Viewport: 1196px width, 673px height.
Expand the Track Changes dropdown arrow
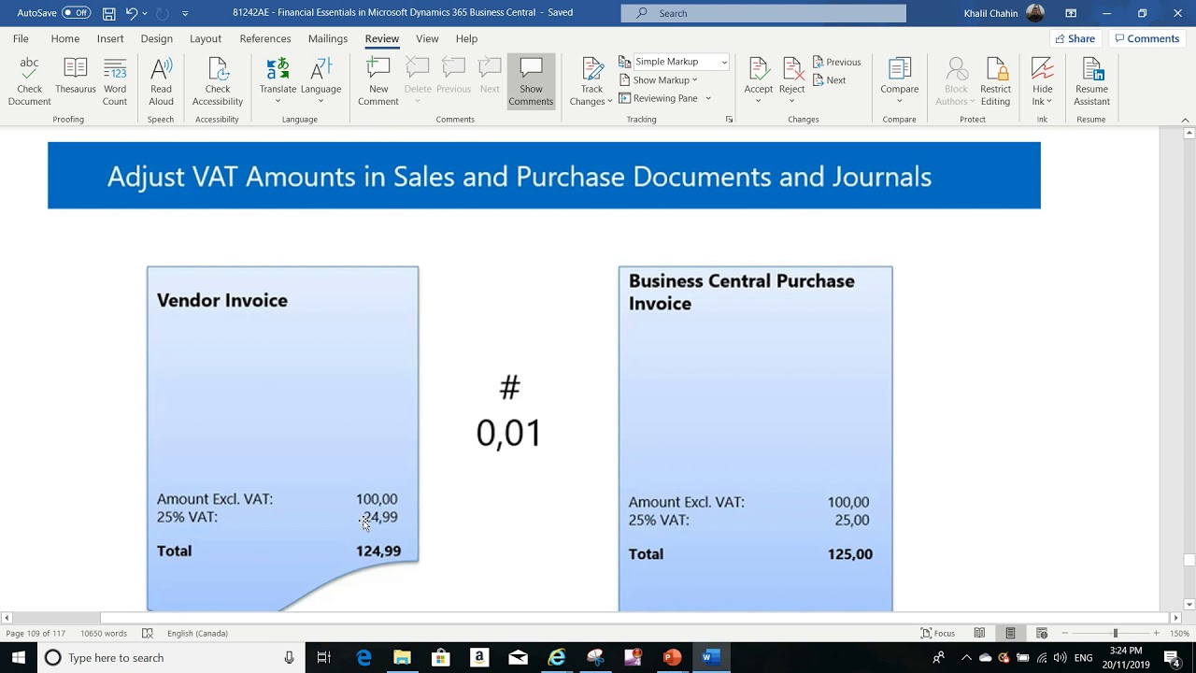(609, 102)
